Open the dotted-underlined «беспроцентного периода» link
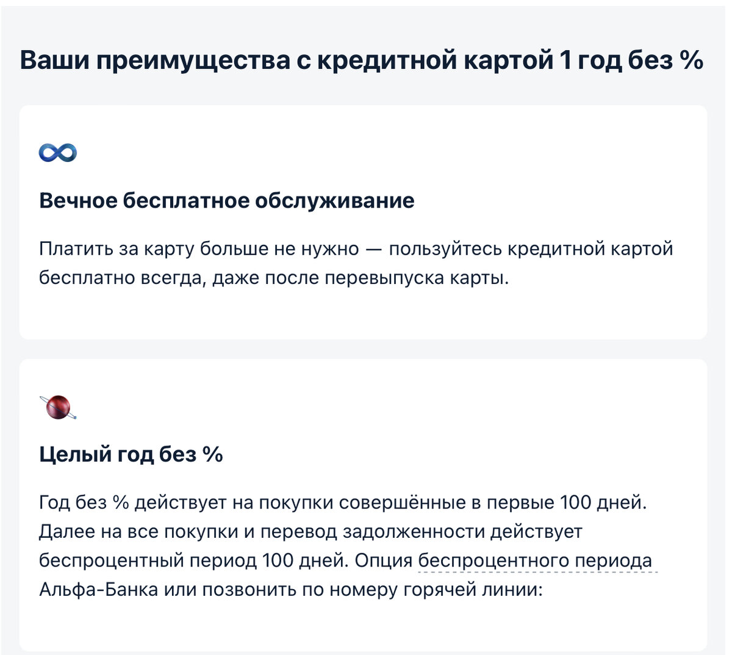This screenshot has height=655, width=732. pyautogui.click(x=535, y=560)
